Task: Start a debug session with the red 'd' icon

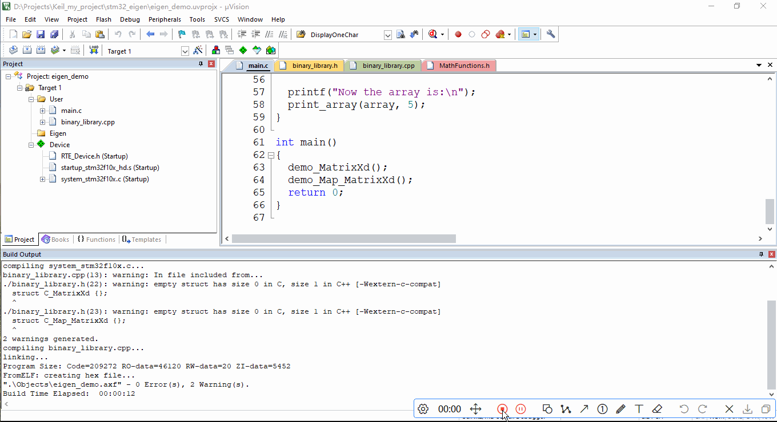Action: pyautogui.click(x=431, y=34)
